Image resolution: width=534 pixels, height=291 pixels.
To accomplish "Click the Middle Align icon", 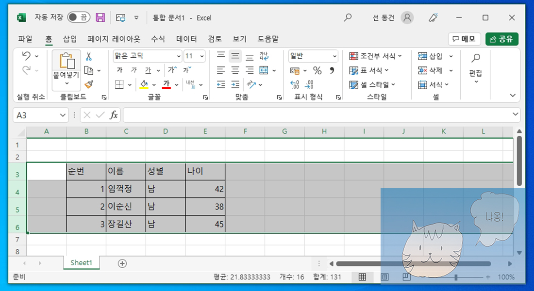I will pyautogui.click(x=235, y=56).
